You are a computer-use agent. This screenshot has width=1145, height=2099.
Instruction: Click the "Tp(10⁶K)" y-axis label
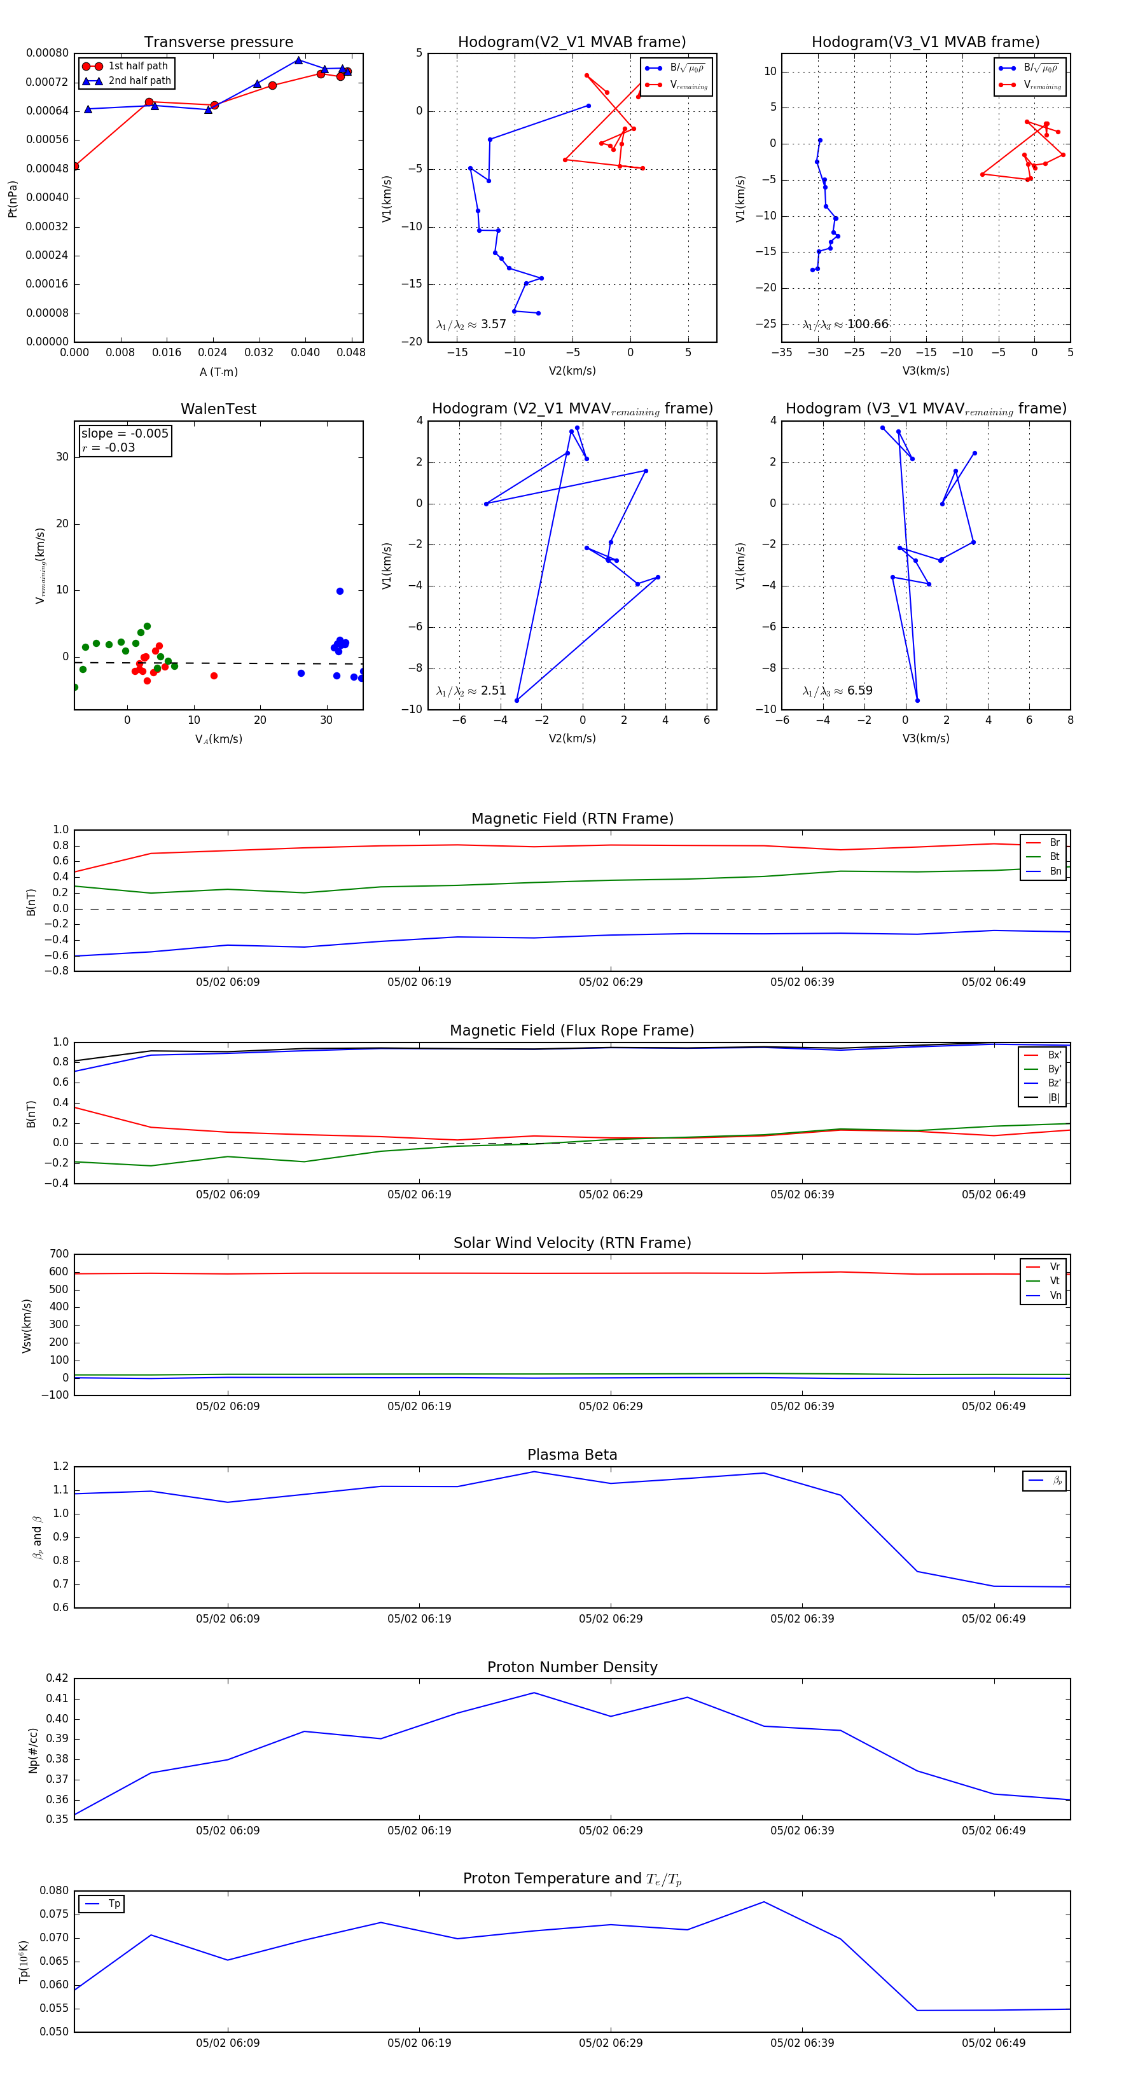coord(24,1962)
